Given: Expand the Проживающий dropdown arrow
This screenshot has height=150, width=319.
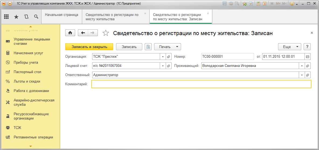Looking at the screenshot, I should click(302, 66).
